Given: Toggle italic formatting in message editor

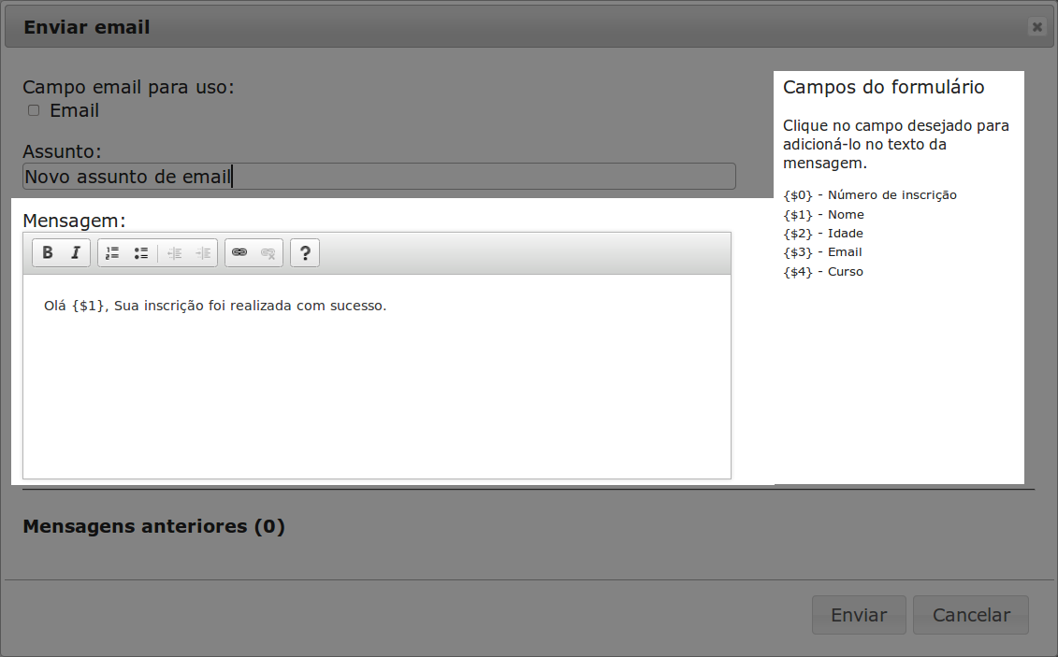Looking at the screenshot, I should pyautogui.click(x=76, y=253).
